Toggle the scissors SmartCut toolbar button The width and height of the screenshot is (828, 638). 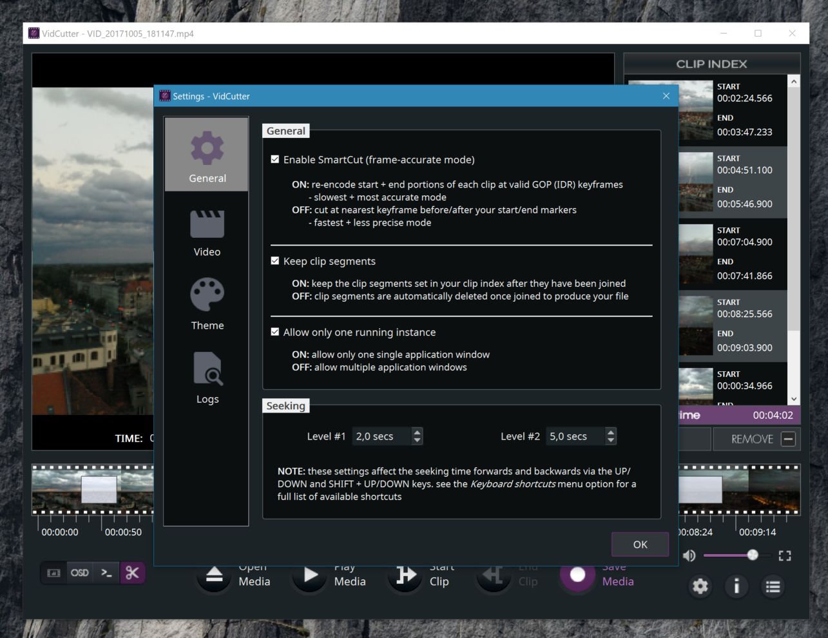pos(132,572)
